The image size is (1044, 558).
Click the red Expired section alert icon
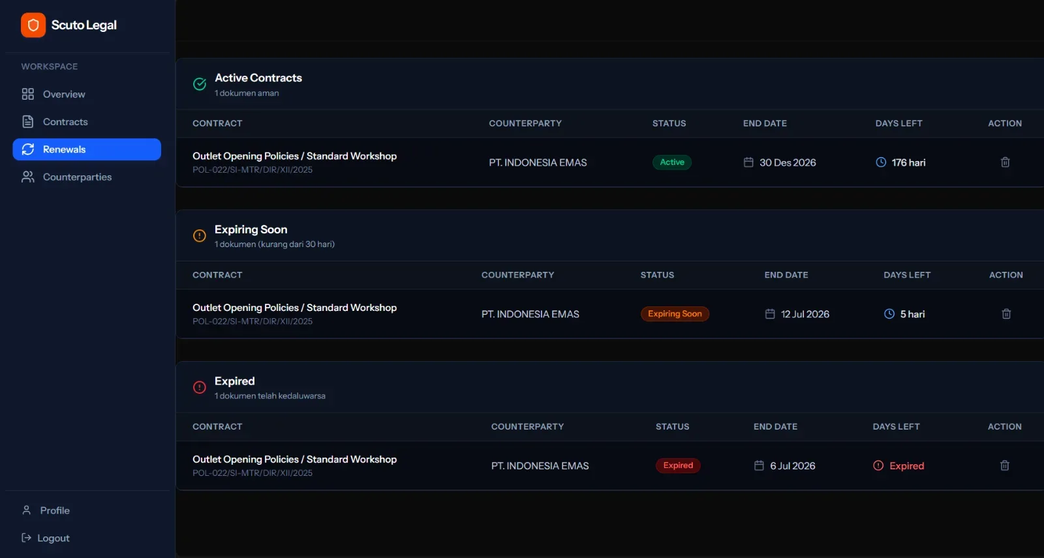pyautogui.click(x=200, y=387)
